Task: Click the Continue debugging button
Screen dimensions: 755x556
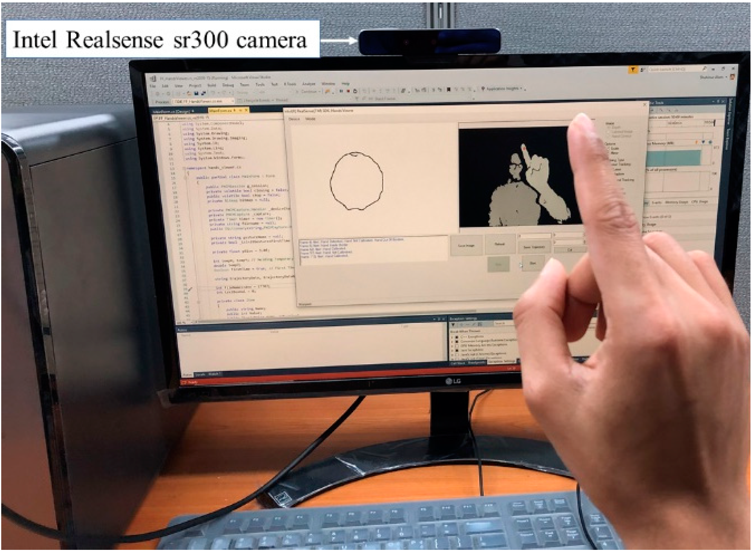Action: (309, 92)
